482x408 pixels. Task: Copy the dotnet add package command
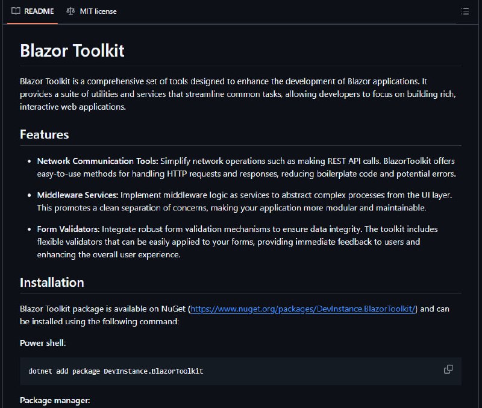point(448,369)
